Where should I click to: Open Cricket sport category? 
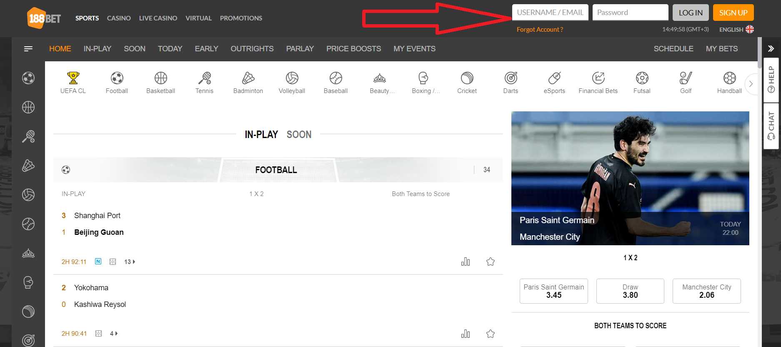(x=467, y=83)
